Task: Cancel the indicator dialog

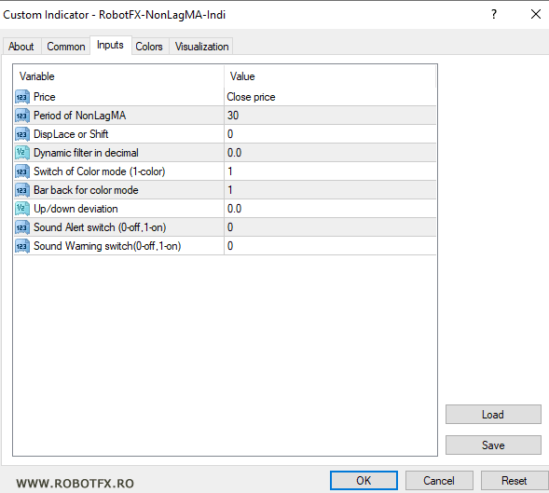Action: [x=439, y=480]
